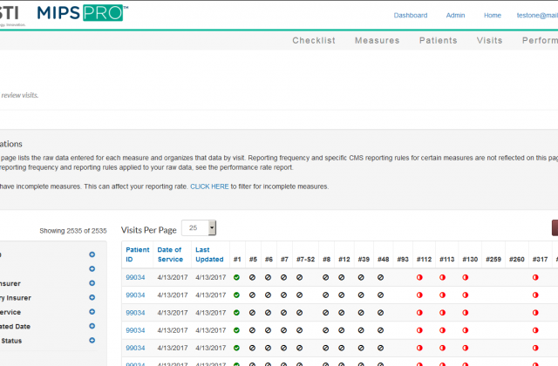This screenshot has height=366, width=558.
Task: Sort by Date of Service column header
Action: point(170,254)
